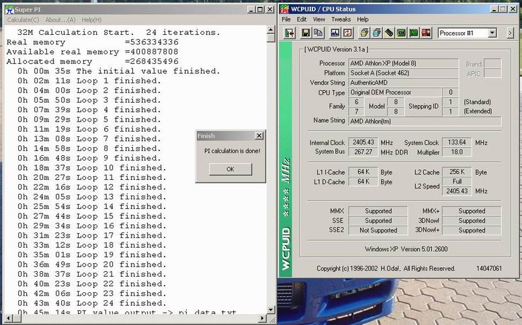Click the Platform field 'Socket A (Socket 462)'
Viewport: 522px width, 325px height.
pyautogui.click(x=403, y=73)
